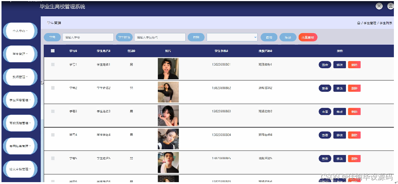Open the photo thumbnail of 学生姓名1
This screenshot has height=184, width=398.
point(168,69)
